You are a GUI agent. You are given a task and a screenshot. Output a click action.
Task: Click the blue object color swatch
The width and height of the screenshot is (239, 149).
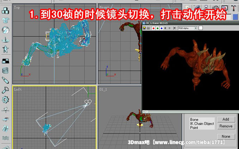(x=236, y=17)
